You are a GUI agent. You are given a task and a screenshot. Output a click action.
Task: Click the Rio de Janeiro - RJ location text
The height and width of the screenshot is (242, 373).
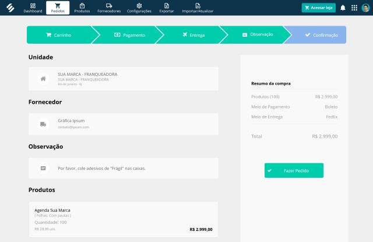(x=70, y=84)
